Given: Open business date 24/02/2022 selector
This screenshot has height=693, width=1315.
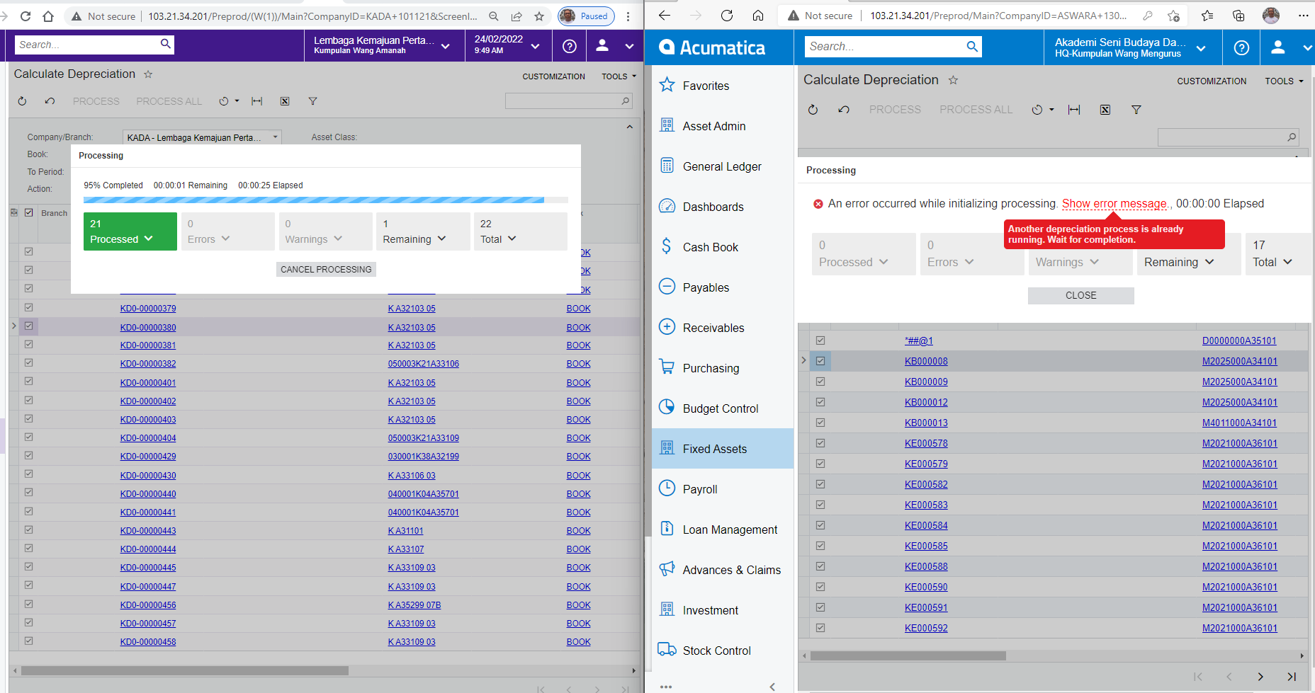Looking at the screenshot, I should [507, 45].
